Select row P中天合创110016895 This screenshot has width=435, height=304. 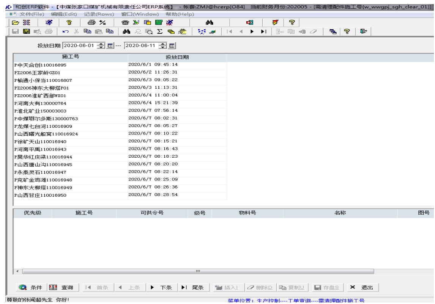(x=120, y=65)
